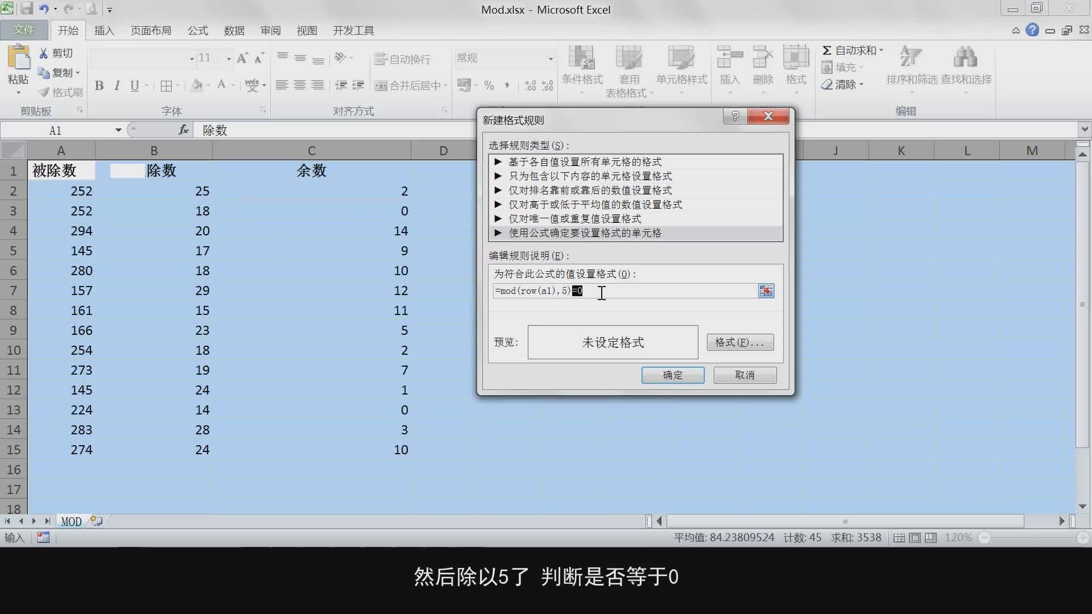Toggle Wrap Text (自动换行)
Screen dimensions: 1092x614
coord(402,59)
